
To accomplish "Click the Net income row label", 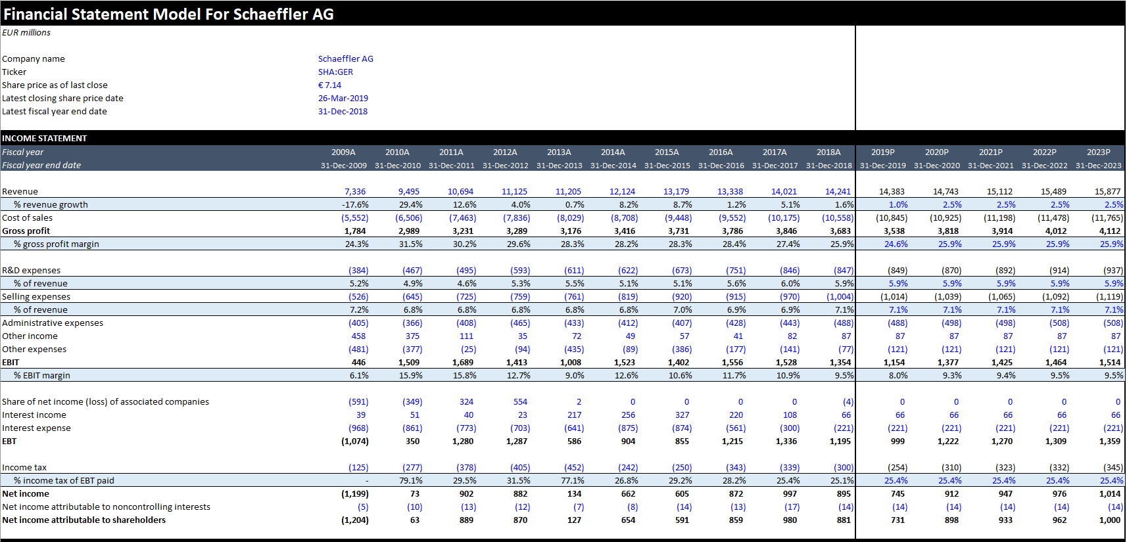I will (26, 494).
